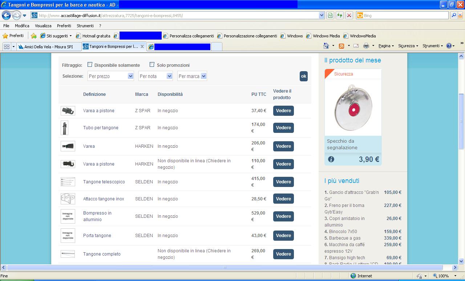Viewport: 465px width, 281px height.
Task: Click Vedere for Porta tangone
Action: tap(283, 236)
